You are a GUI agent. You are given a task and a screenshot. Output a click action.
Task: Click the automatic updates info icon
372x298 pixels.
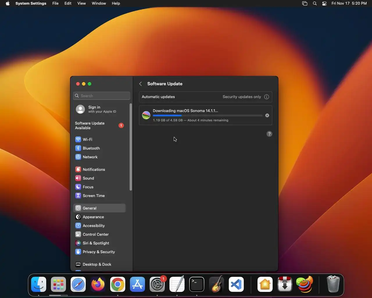click(267, 97)
